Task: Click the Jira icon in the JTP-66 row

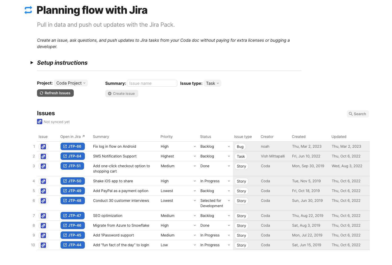Action: [43, 147]
